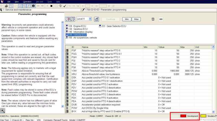This screenshot has width=217, height=121.
Task: Click the chain link icon in parameter toolbar
Action: [x=161, y=19]
